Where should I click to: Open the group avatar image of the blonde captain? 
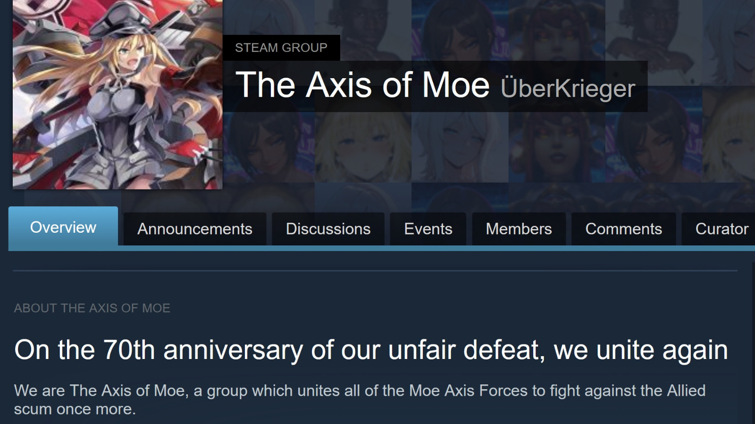pyautogui.click(x=117, y=94)
